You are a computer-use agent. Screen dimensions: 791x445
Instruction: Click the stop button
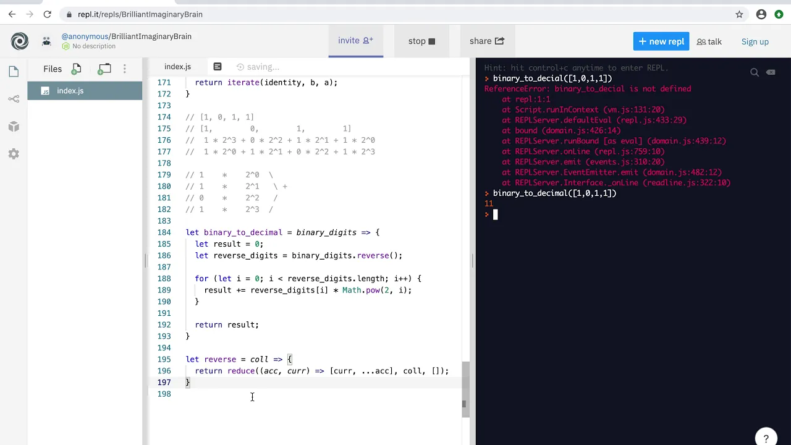pos(421,41)
